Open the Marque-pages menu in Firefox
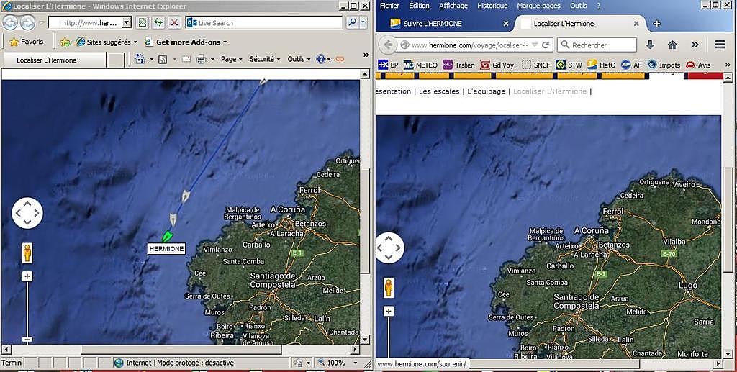The image size is (737, 372). 538,6
